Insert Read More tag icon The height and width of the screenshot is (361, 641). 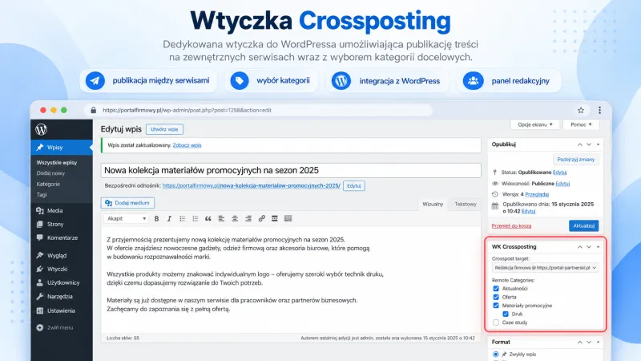275,218
